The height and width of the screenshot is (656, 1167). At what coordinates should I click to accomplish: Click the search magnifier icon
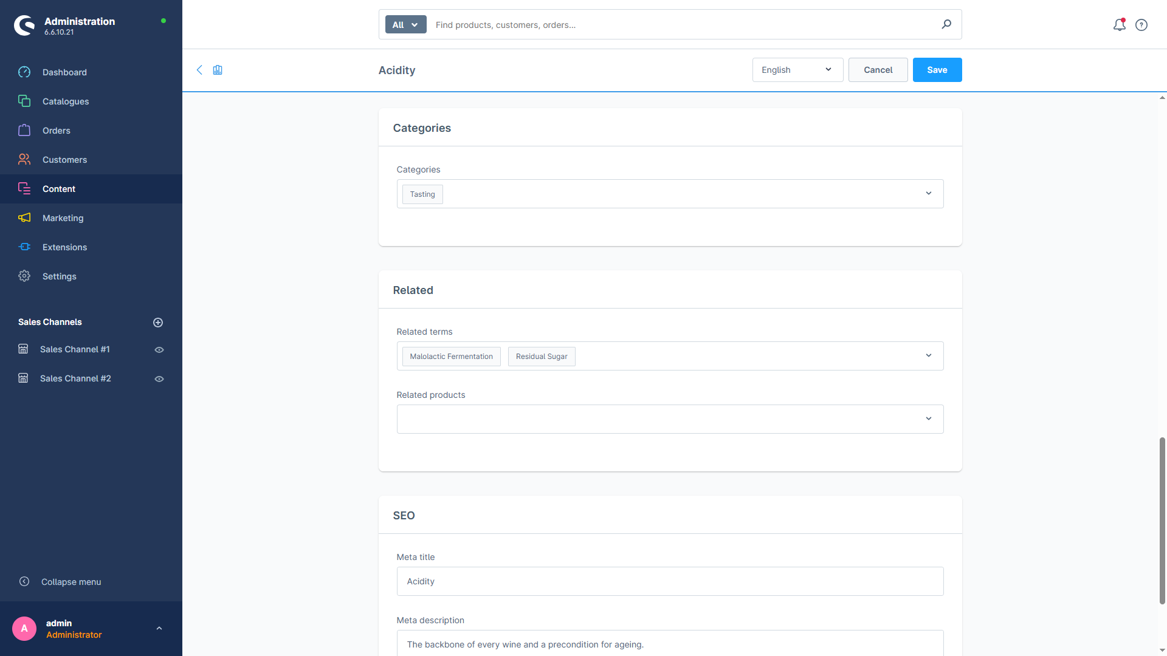(x=946, y=24)
